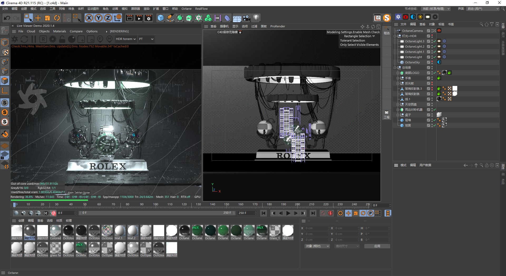Add a MoGraph Cloner object

[199, 18]
